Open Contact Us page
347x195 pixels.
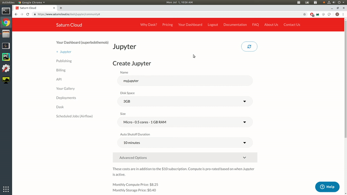(291, 25)
